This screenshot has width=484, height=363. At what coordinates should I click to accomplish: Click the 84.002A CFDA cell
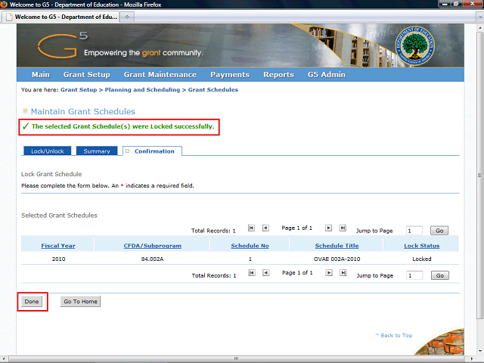tap(152, 259)
